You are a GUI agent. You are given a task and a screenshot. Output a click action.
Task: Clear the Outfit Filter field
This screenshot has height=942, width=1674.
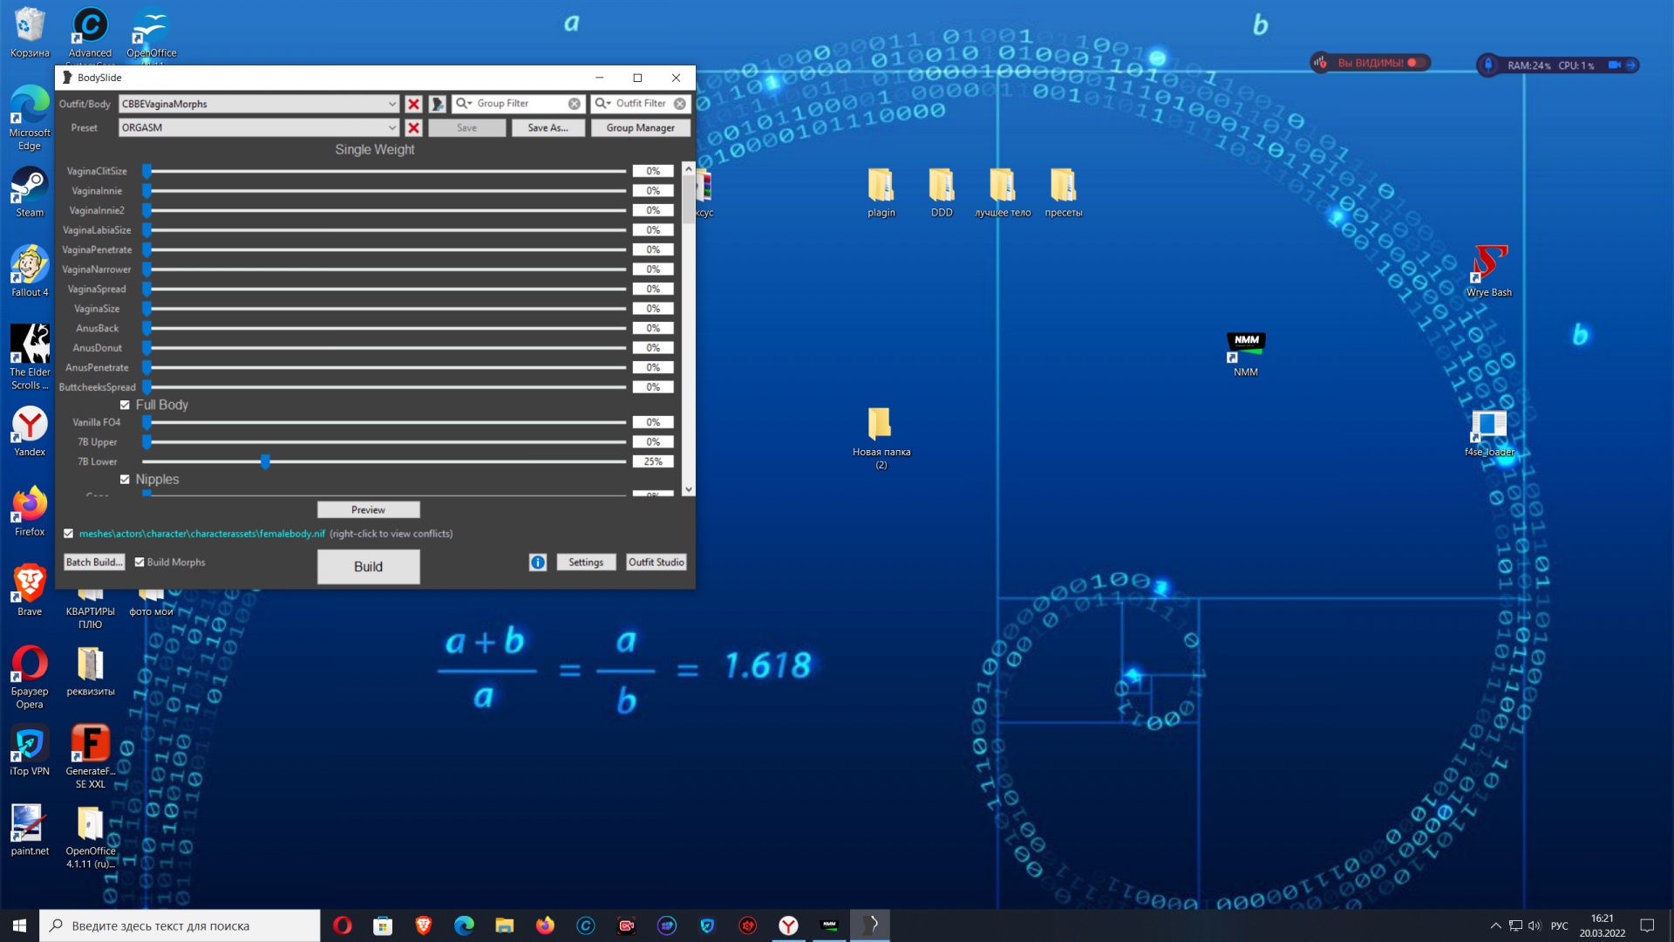tap(680, 104)
